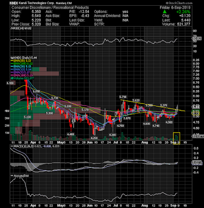204x208 pixels.
Task: Click the Chg value +0.120
Action: tap(185, 16)
